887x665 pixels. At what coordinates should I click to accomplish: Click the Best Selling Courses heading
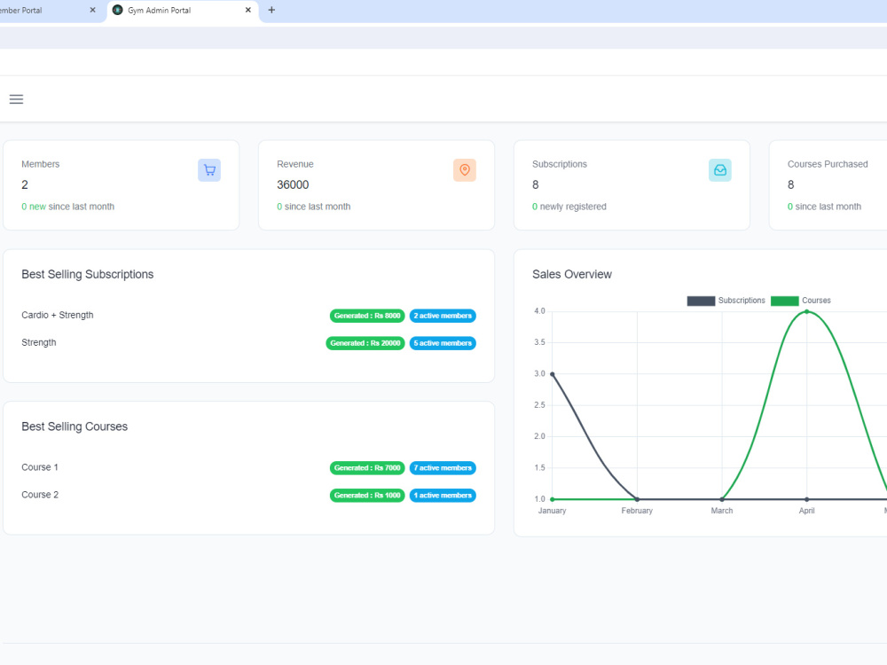75,426
